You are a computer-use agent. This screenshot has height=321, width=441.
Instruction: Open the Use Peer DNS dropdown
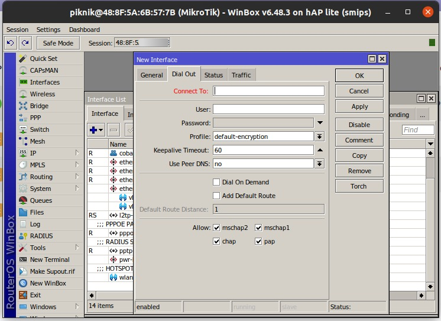pyautogui.click(x=319, y=164)
